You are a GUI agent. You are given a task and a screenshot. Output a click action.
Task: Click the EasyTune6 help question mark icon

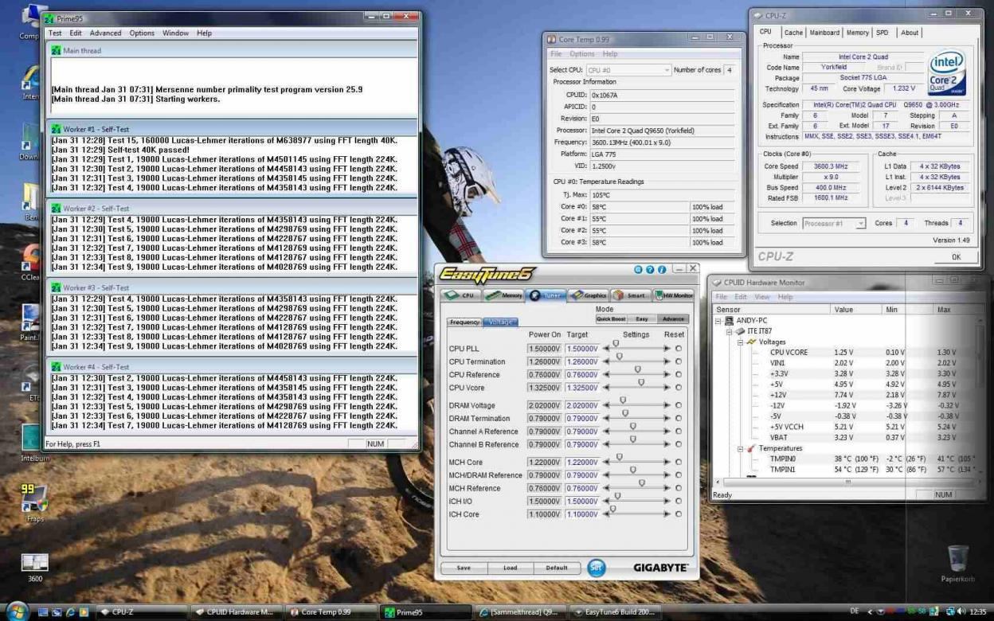[650, 270]
